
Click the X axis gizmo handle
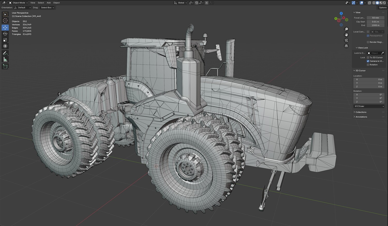pyautogui.click(x=344, y=18)
